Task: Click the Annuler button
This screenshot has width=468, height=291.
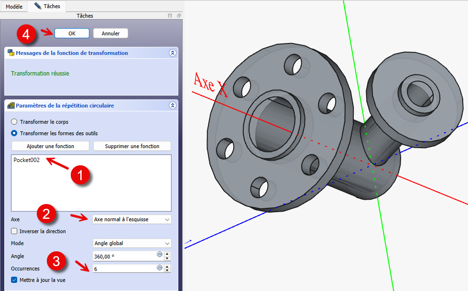Action: [110, 33]
